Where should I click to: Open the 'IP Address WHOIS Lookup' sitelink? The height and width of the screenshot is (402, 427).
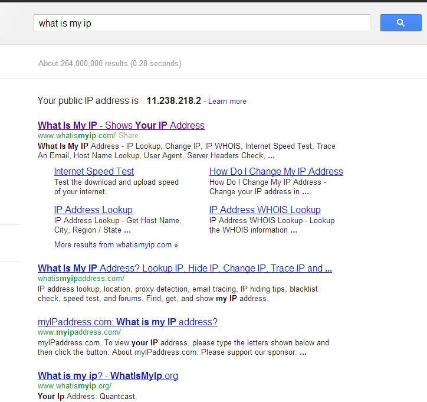coord(265,210)
